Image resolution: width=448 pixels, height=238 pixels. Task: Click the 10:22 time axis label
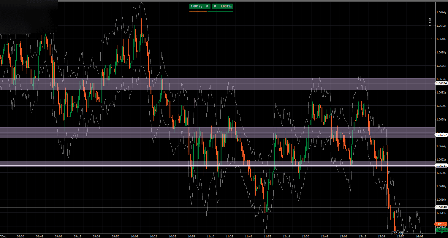pyautogui.click(x=153, y=236)
